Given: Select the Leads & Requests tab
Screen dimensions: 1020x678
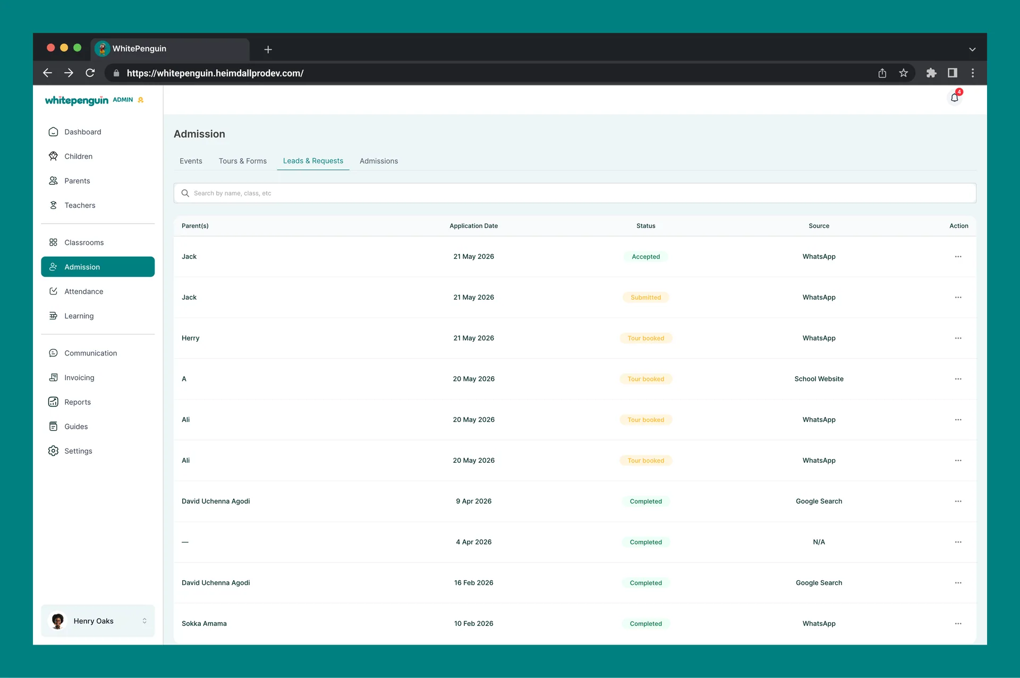Looking at the screenshot, I should coord(313,161).
